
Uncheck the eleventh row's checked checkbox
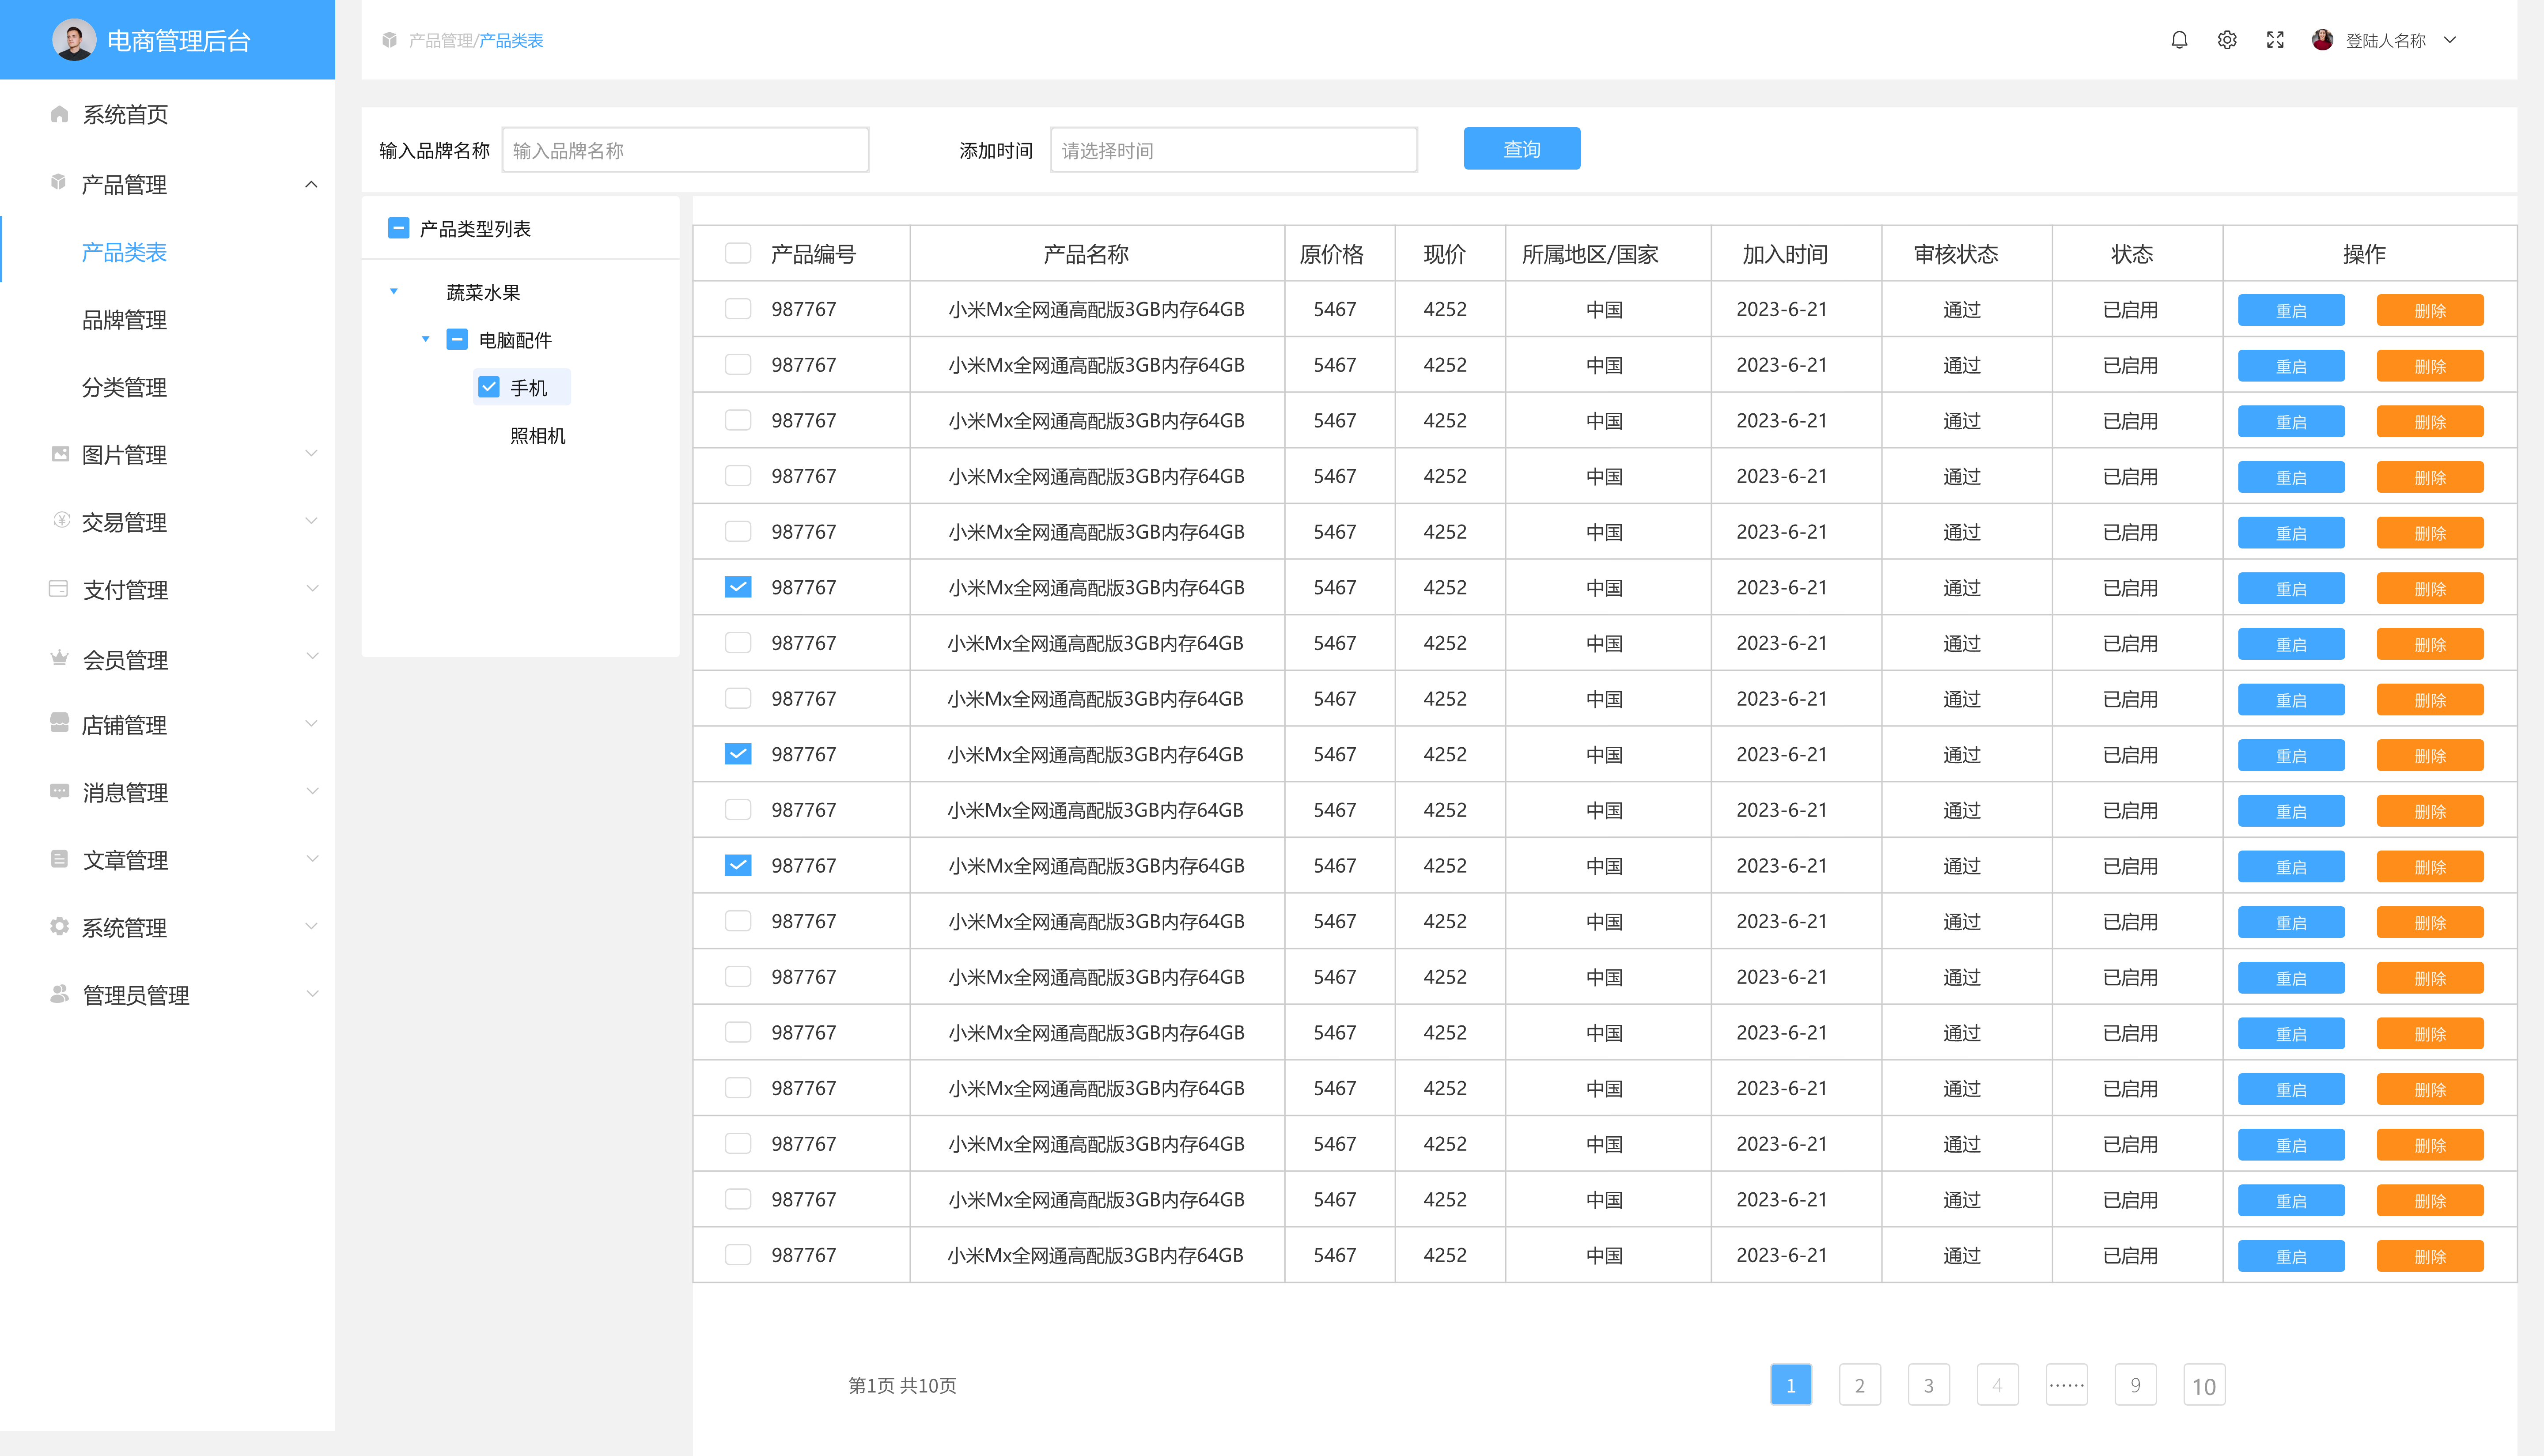pyautogui.click(x=738, y=865)
